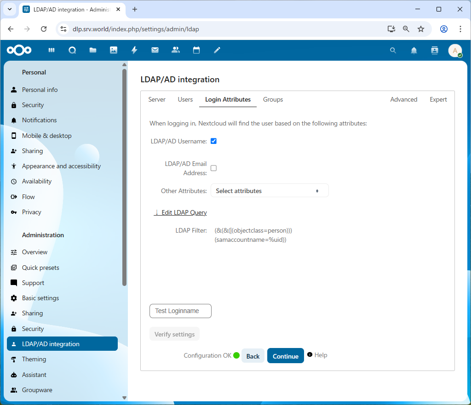Open browser zoom magnifier icon
Viewport: 471px width, 405px height.
pyautogui.click(x=406, y=29)
